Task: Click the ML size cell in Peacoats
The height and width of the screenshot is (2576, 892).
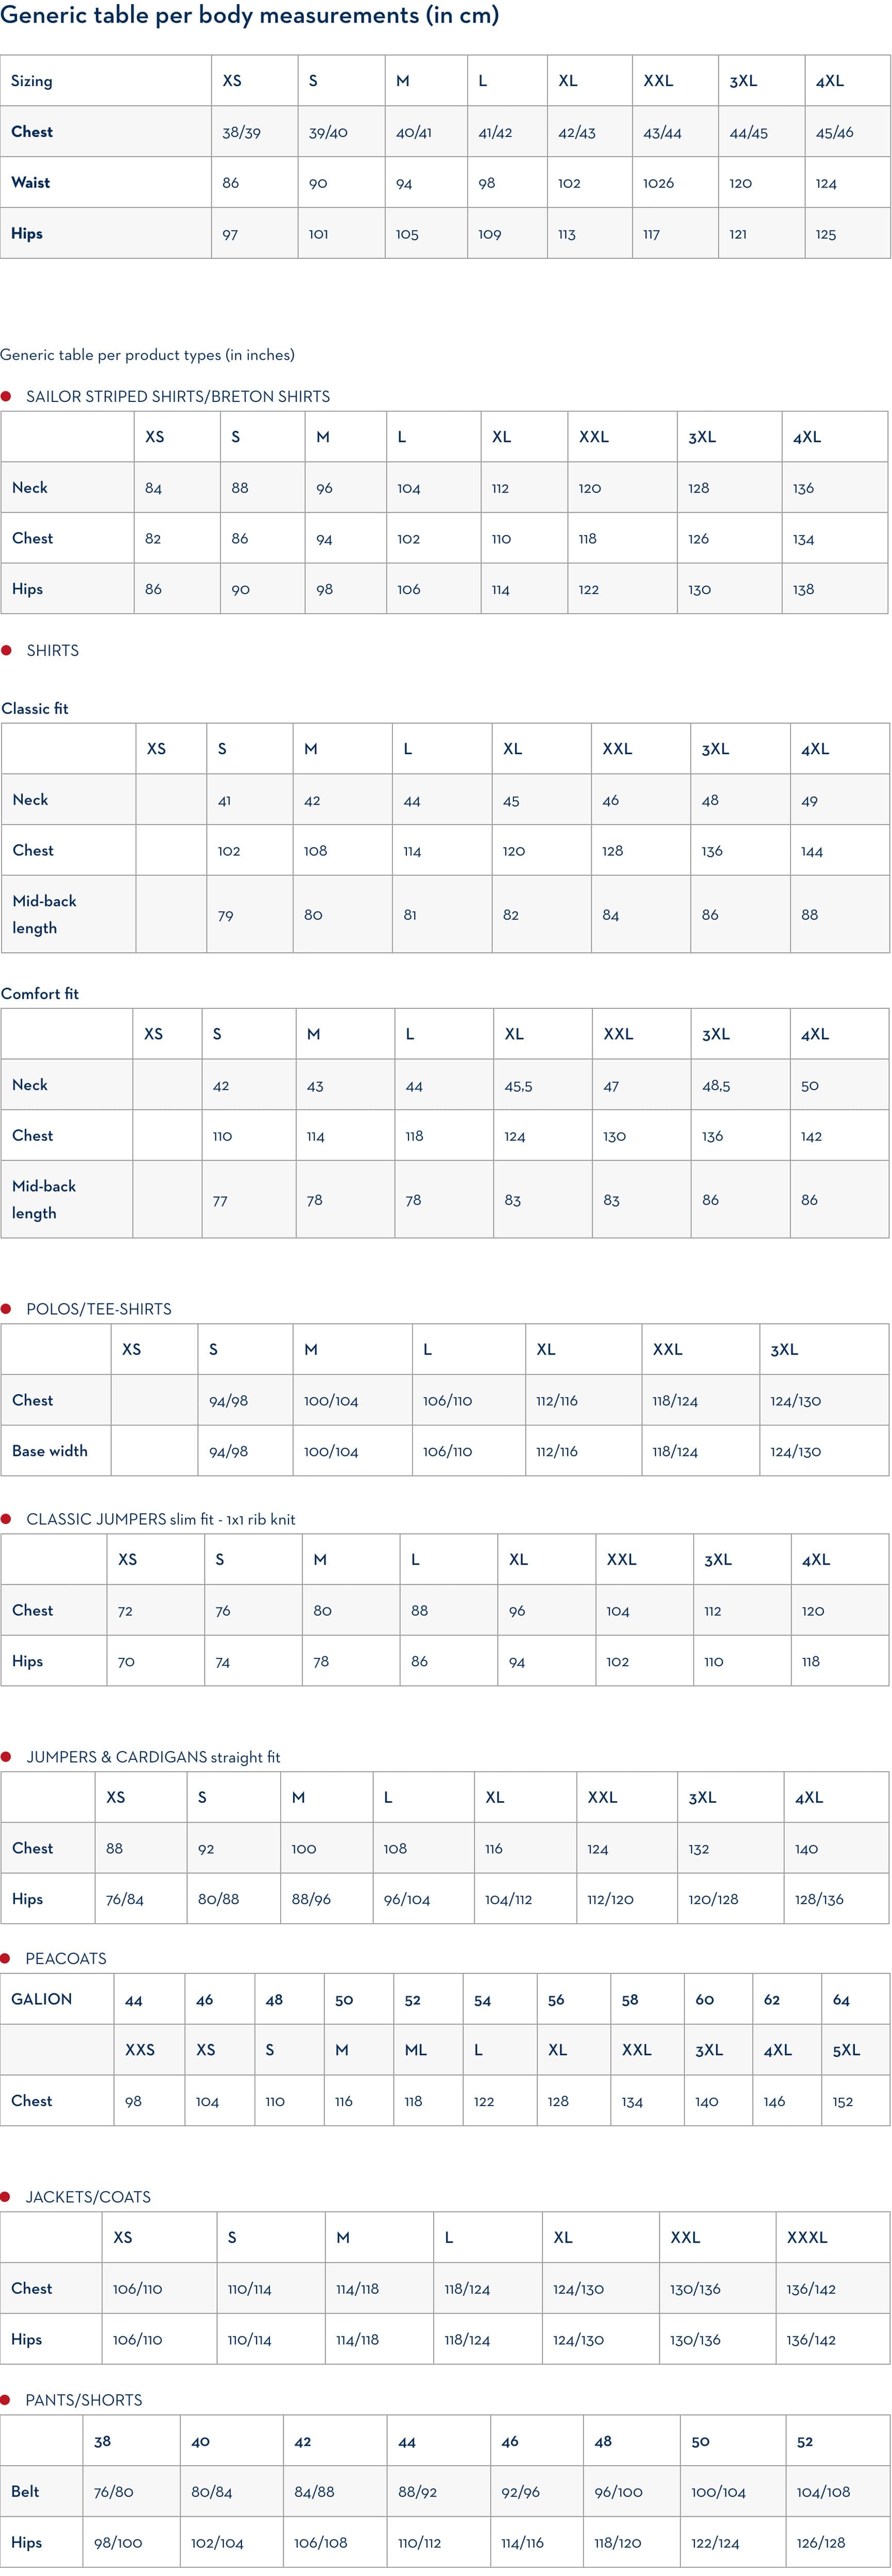Action: [416, 2049]
